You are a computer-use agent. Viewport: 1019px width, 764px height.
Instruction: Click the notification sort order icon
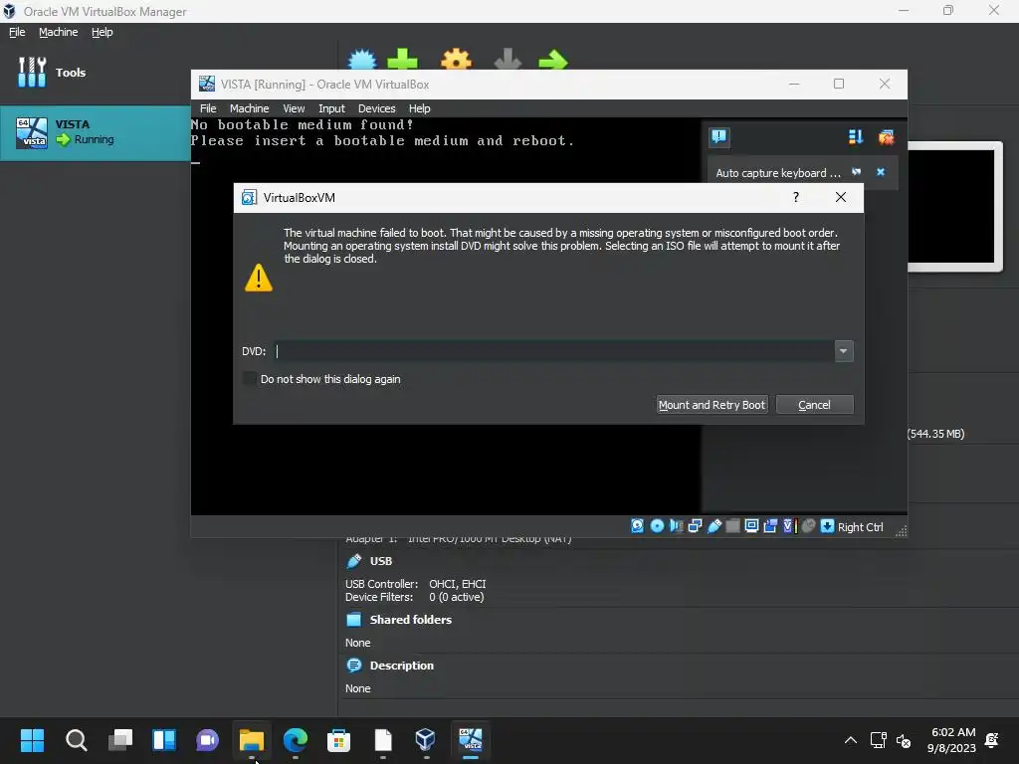(855, 136)
